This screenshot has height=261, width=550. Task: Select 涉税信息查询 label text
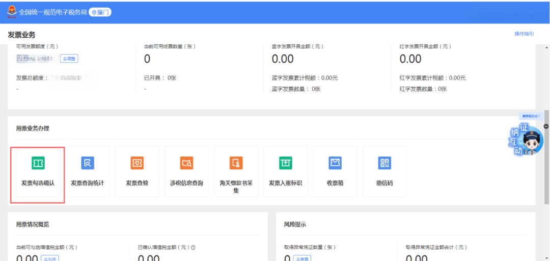[x=186, y=183]
